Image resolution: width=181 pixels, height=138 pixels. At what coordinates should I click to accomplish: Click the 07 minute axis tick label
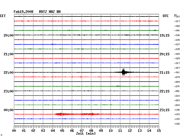[82, 131]
